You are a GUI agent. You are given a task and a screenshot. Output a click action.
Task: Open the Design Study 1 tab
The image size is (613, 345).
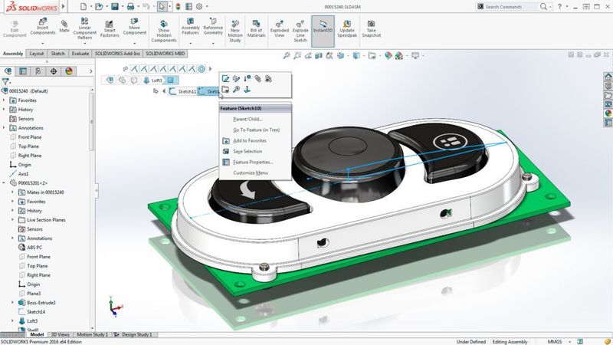click(136, 335)
